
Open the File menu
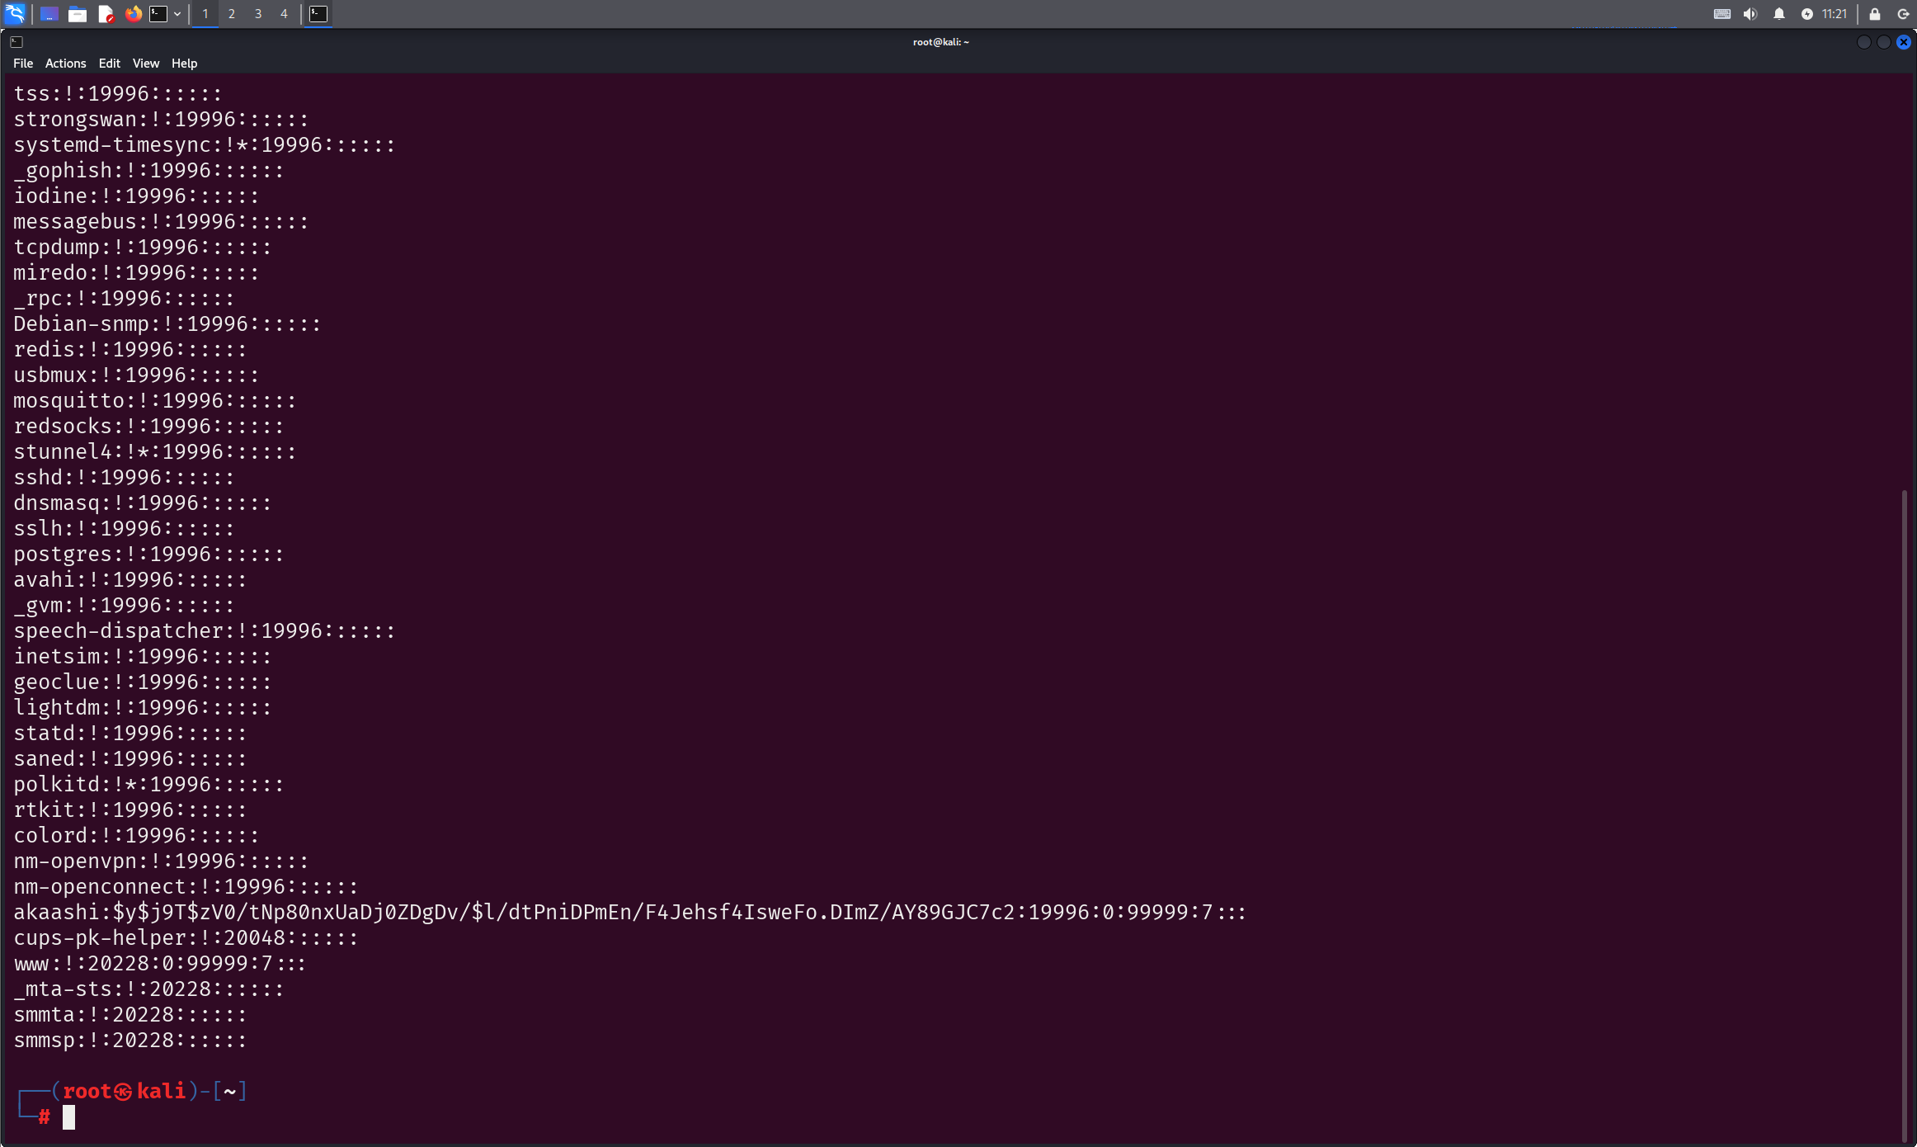pos(23,64)
